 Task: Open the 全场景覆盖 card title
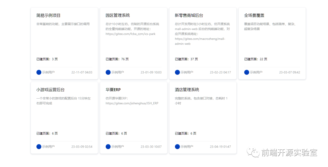254,15
